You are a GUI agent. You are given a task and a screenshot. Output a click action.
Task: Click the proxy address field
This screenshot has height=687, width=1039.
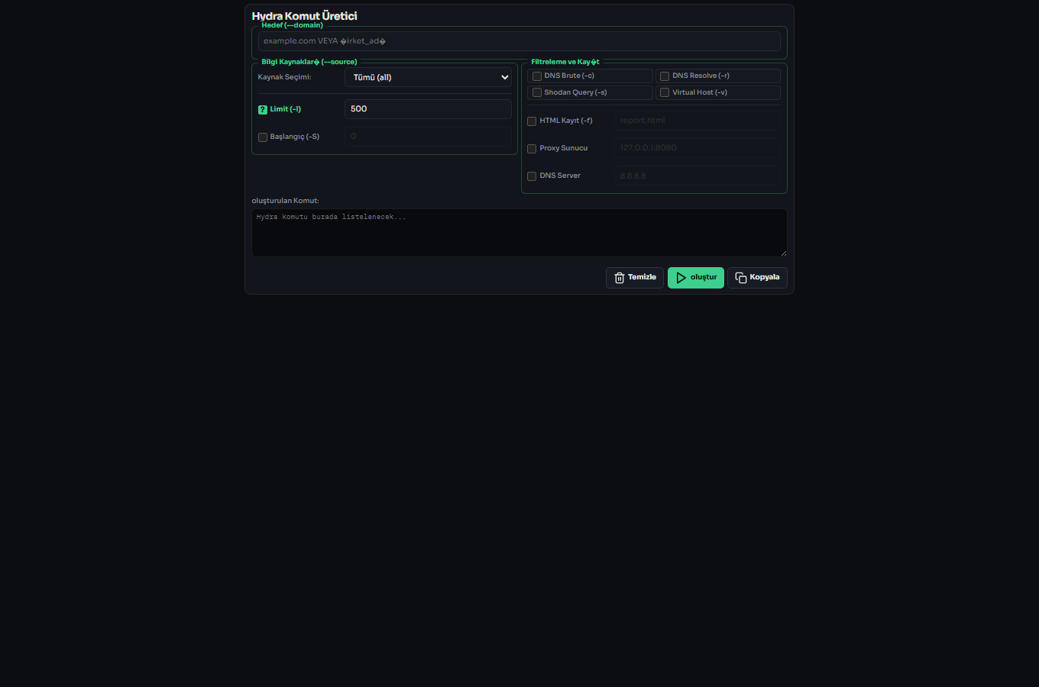coord(697,148)
